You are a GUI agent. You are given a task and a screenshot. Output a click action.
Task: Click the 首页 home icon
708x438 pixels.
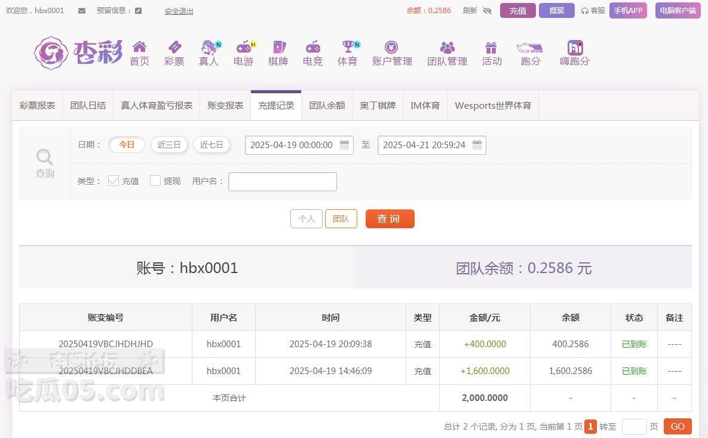[139, 47]
